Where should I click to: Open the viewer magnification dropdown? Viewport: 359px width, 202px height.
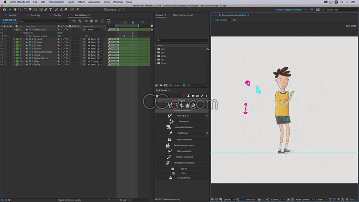click(x=229, y=200)
